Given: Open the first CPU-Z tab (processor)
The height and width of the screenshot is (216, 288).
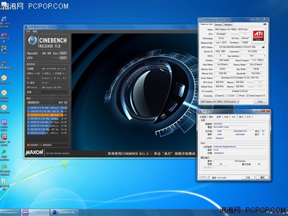Looking at the screenshot, I should coord(203,117).
